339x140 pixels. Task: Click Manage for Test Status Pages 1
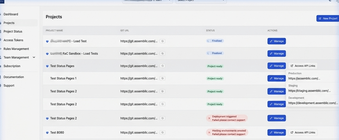[x=276, y=78]
